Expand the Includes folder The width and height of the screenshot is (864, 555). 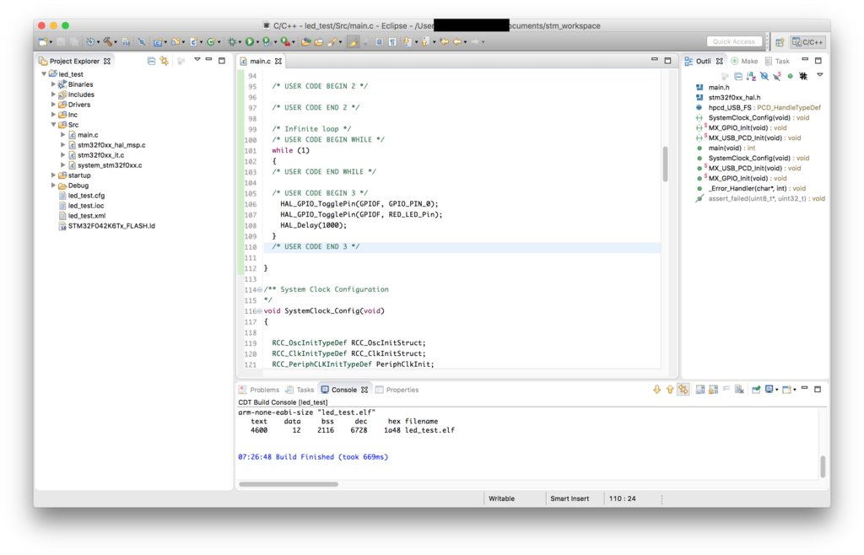coord(53,94)
